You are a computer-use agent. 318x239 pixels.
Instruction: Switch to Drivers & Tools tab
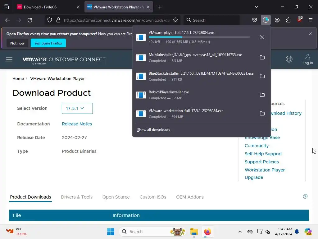77,197
